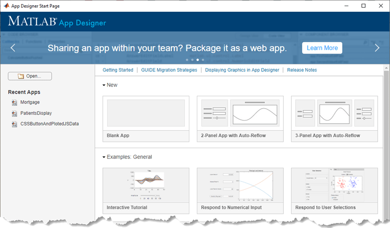Click the Learn More button

click(322, 48)
